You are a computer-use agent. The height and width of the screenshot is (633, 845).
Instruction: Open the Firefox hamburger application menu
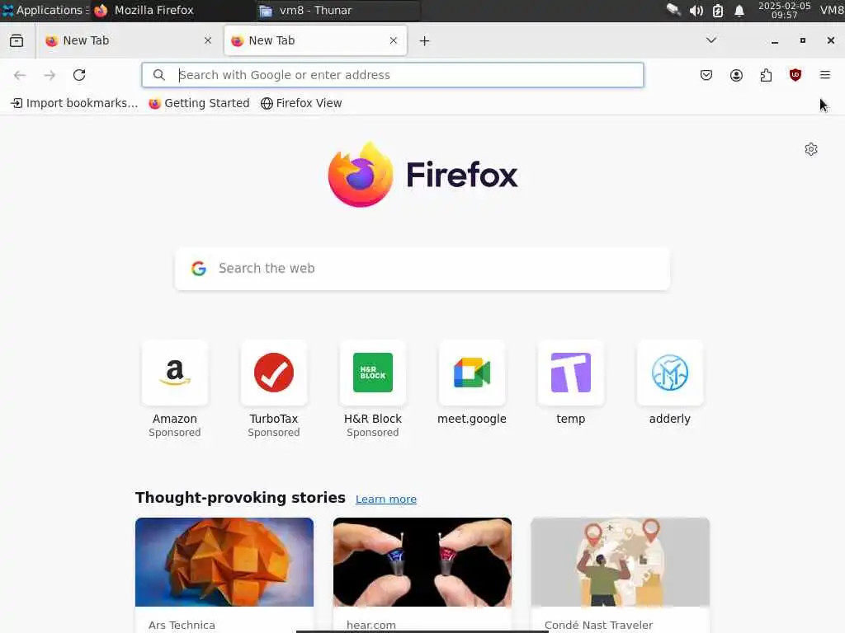(x=825, y=75)
